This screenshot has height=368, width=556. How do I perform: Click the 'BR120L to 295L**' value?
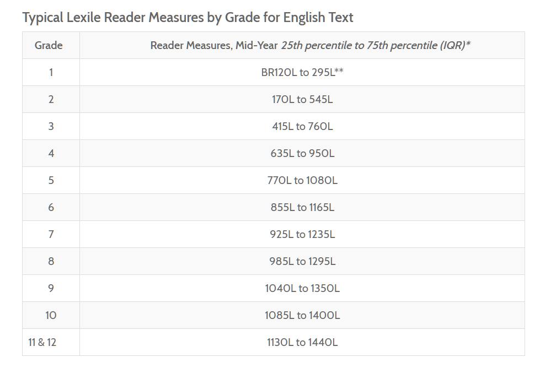[x=302, y=72]
